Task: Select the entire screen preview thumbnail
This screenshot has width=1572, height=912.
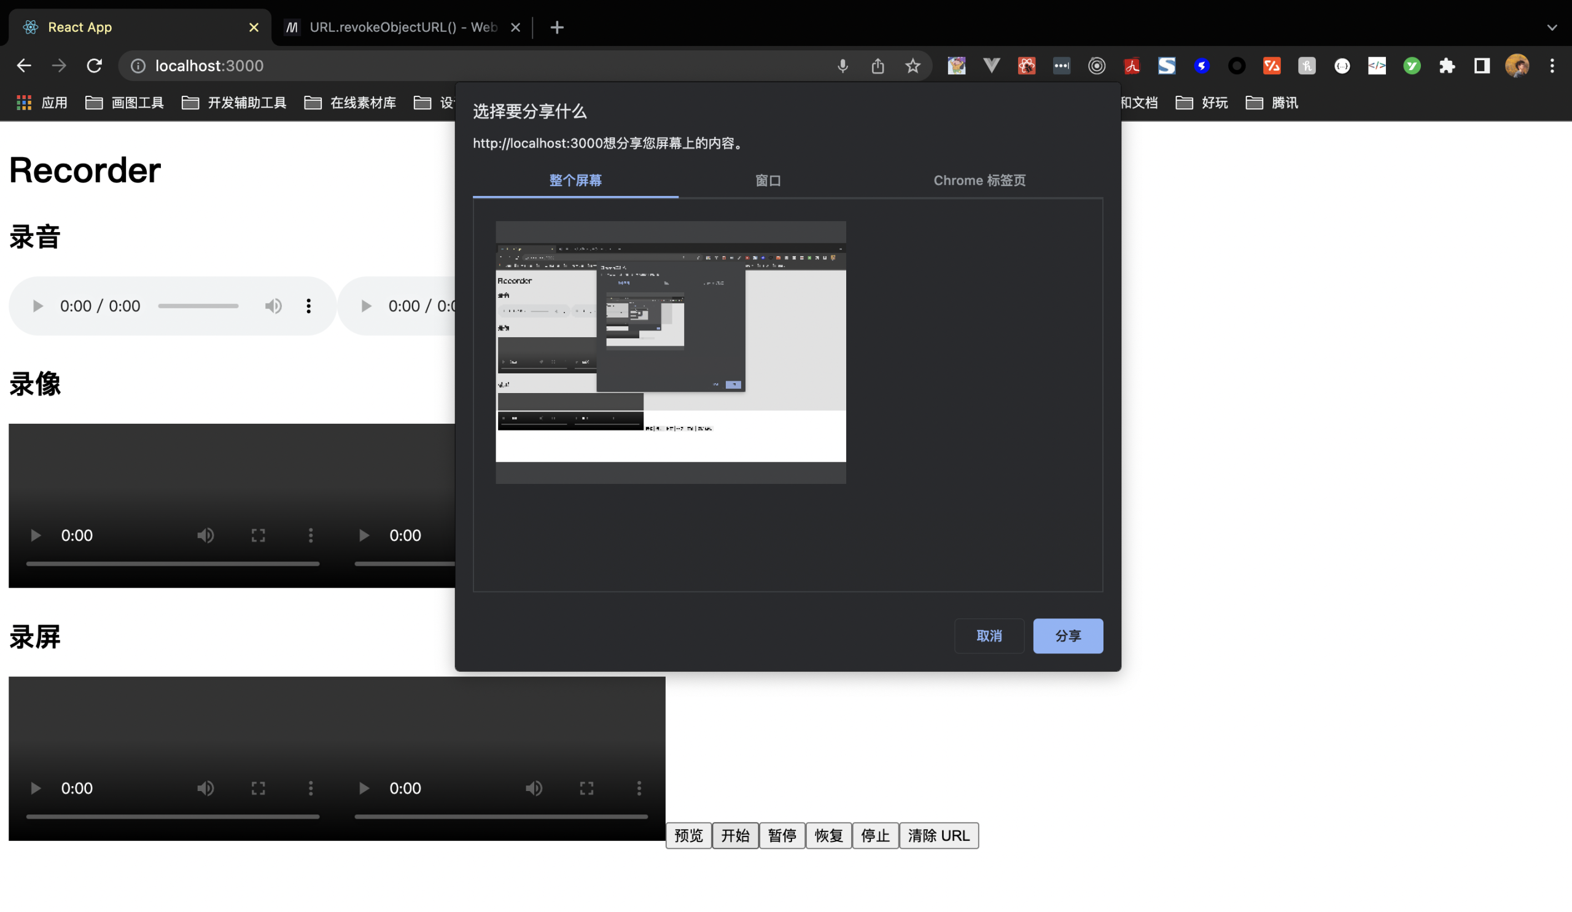Action: coord(671,352)
